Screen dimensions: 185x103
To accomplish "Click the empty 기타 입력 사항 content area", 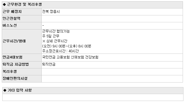I will click(x=93, y=97).
